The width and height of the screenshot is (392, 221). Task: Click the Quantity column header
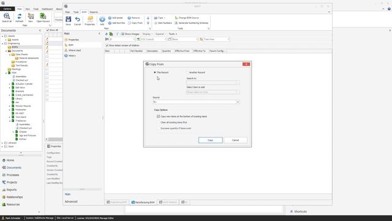(167, 51)
